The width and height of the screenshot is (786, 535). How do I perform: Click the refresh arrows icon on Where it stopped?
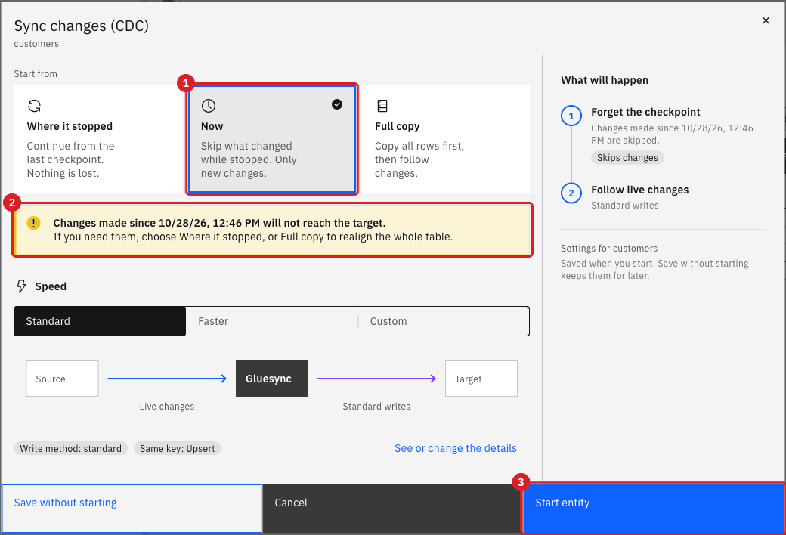(x=34, y=106)
